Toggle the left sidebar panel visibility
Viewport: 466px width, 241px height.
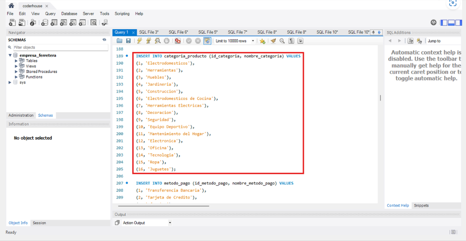coord(444,22)
